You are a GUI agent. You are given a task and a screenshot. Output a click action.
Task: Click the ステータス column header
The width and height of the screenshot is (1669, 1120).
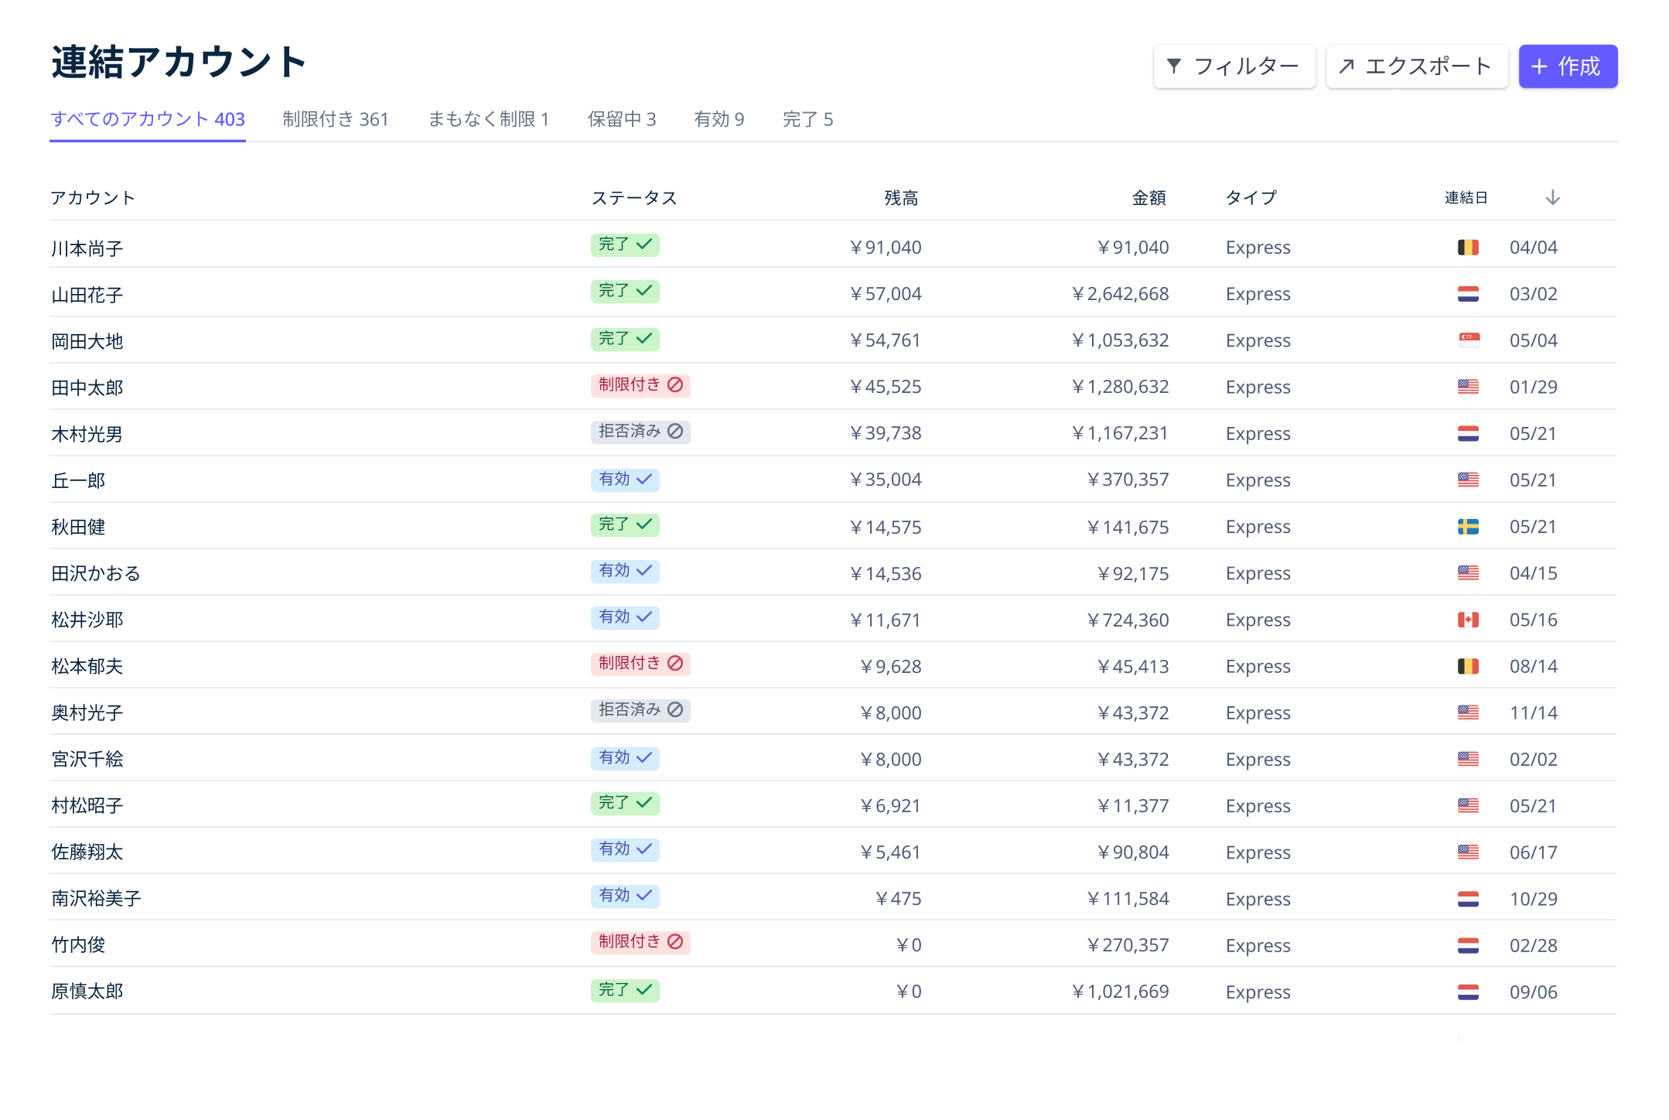[634, 198]
